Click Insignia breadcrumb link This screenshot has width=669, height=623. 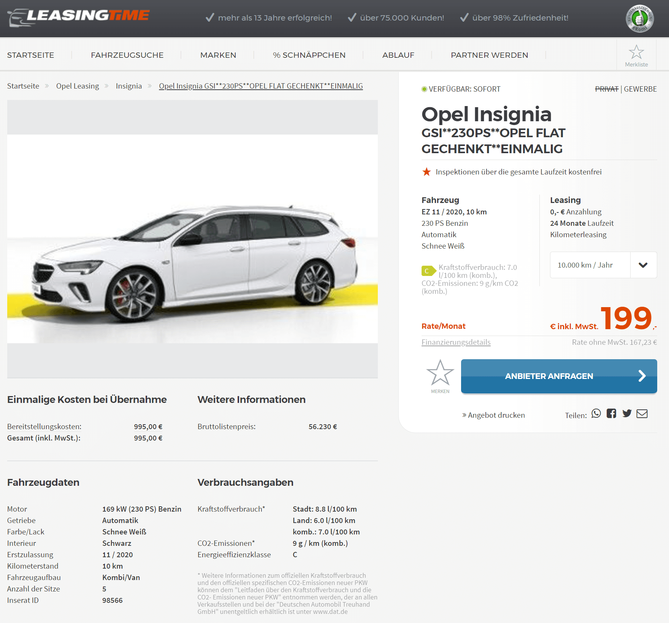click(129, 86)
